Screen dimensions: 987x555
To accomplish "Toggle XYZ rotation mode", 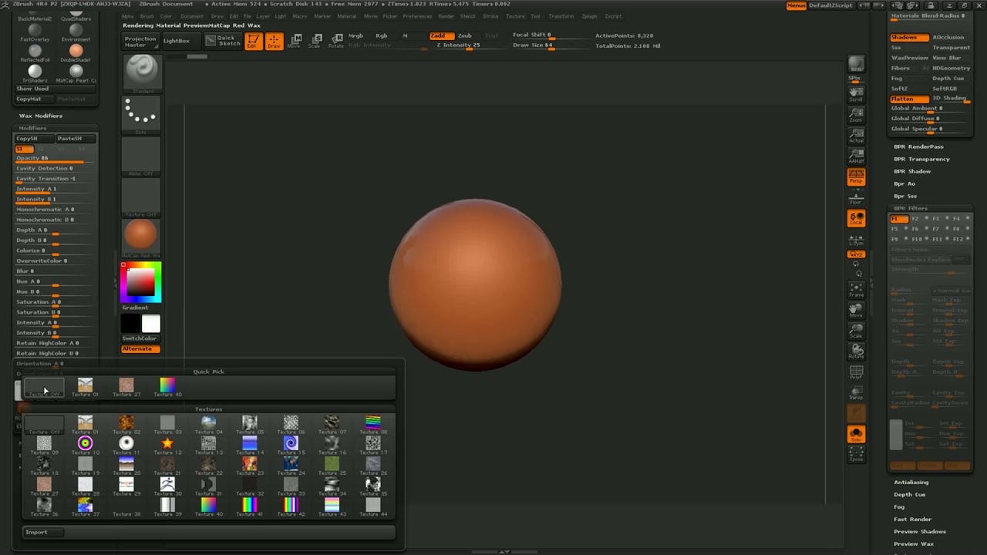I will tap(856, 254).
